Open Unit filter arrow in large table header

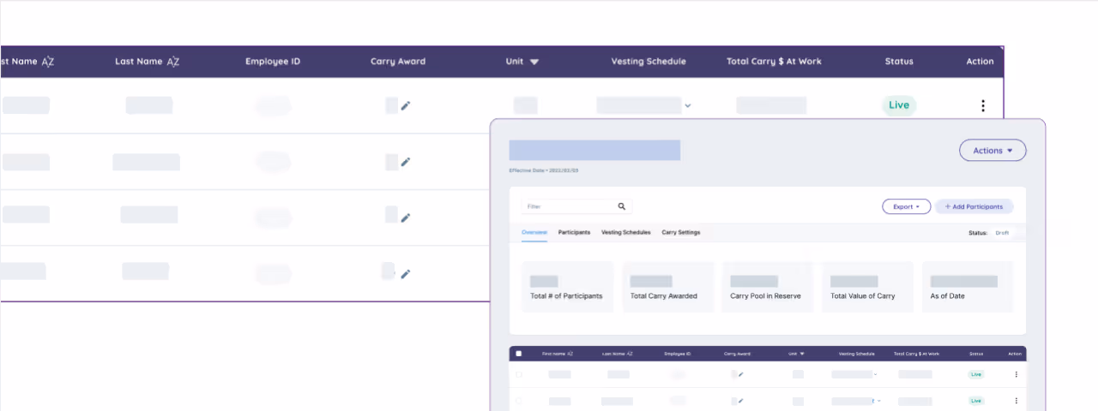pyautogui.click(x=534, y=62)
